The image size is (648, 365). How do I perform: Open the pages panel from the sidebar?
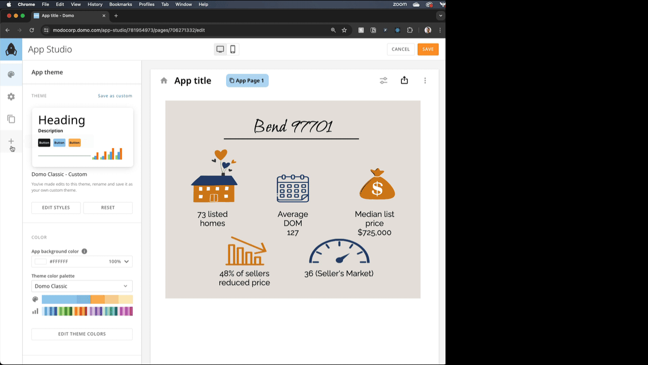[x=11, y=119]
